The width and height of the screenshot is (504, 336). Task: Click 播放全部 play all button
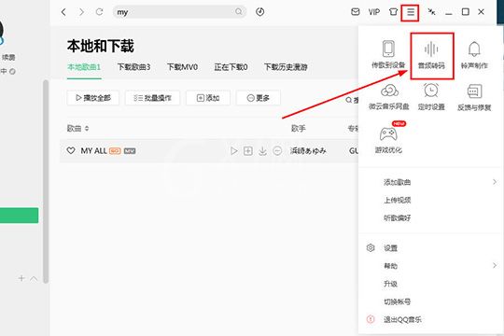click(x=93, y=98)
